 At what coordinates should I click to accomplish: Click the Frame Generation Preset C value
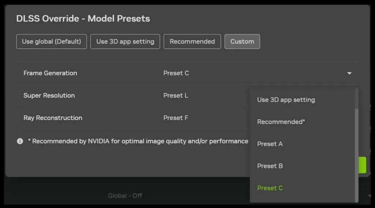pyautogui.click(x=176, y=73)
